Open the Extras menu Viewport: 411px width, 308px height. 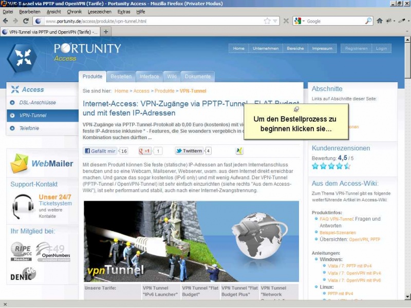[123, 11]
